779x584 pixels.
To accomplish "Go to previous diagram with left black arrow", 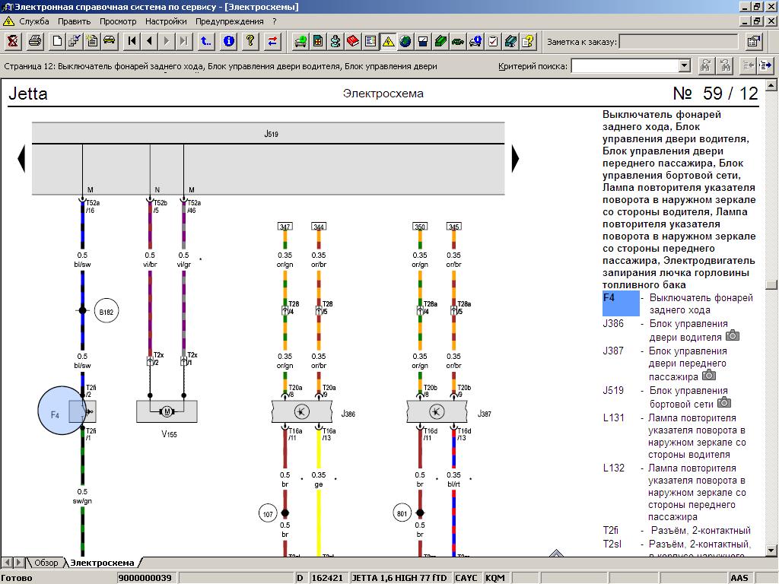I will coord(21,158).
